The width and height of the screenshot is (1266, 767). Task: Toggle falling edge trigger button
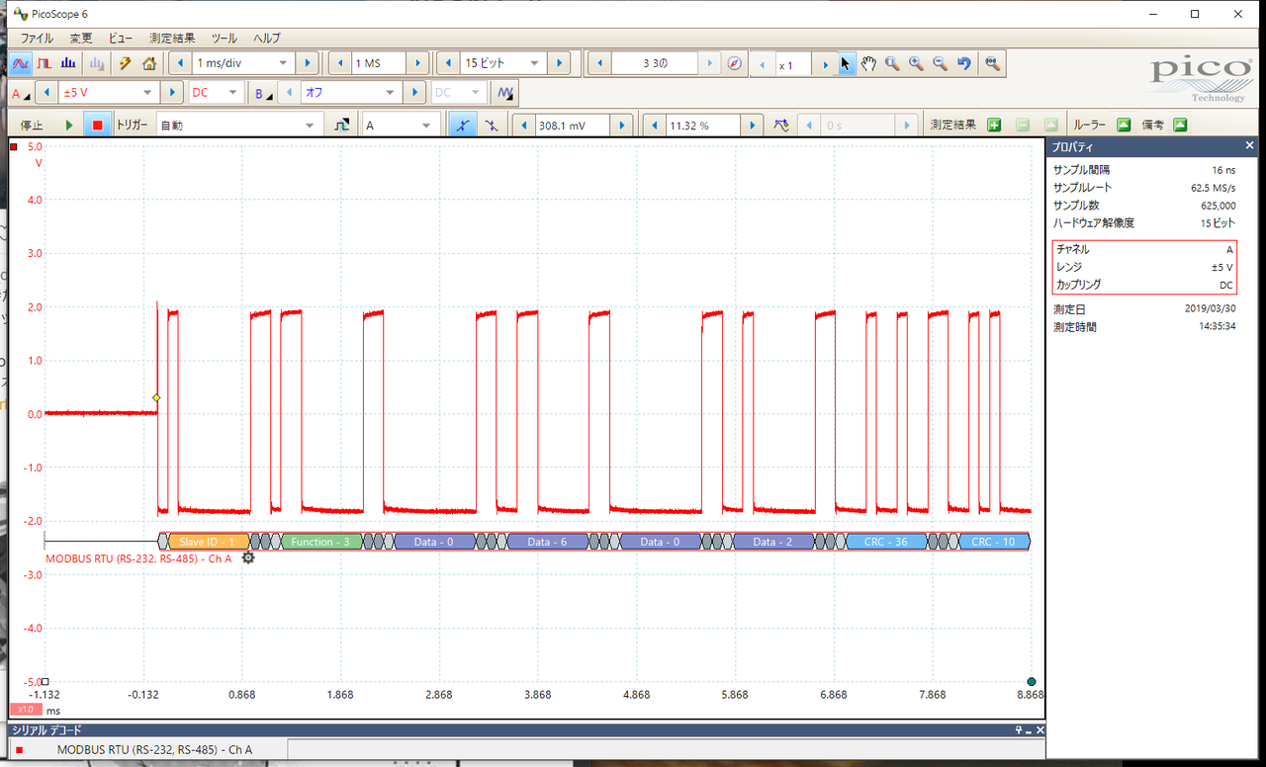(x=492, y=126)
